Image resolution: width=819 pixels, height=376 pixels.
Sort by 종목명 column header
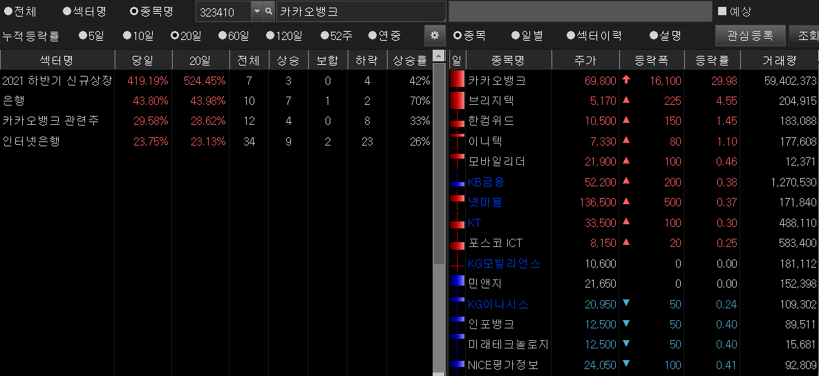click(508, 61)
